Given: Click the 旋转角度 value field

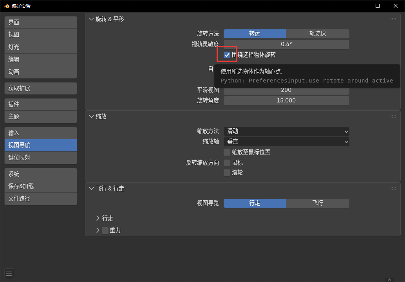Looking at the screenshot, I should pos(286,101).
